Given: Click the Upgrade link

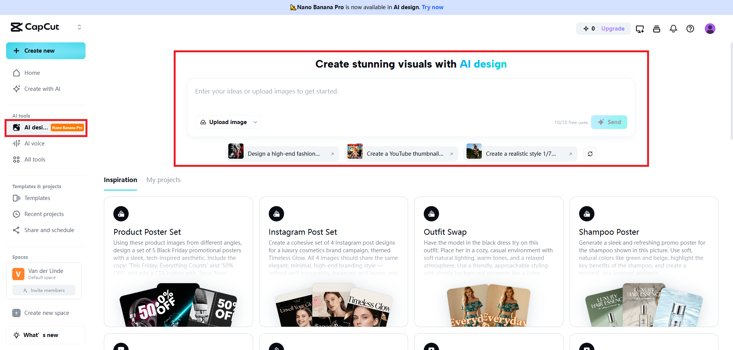Looking at the screenshot, I should tap(612, 29).
